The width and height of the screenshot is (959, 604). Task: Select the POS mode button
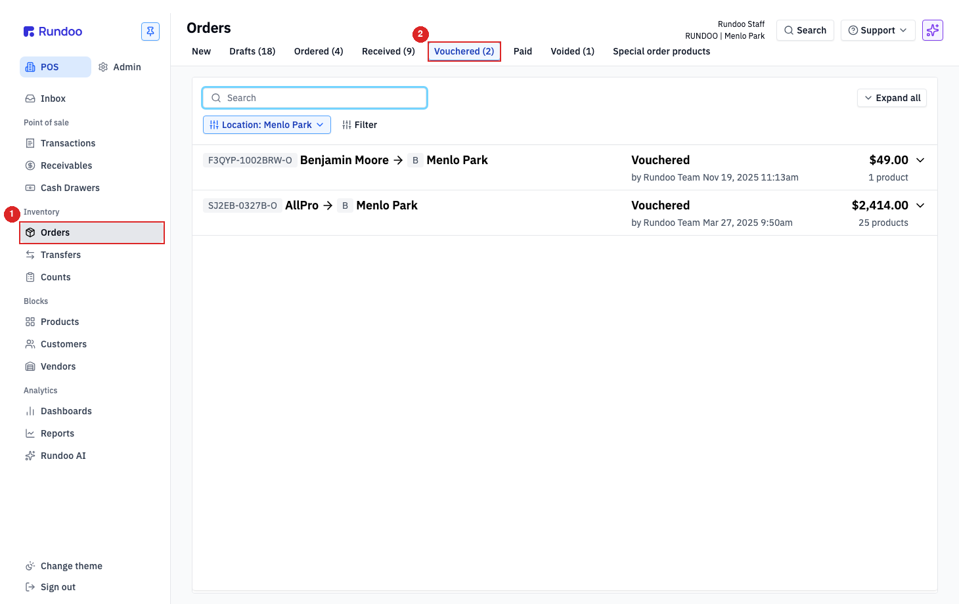click(x=55, y=67)
